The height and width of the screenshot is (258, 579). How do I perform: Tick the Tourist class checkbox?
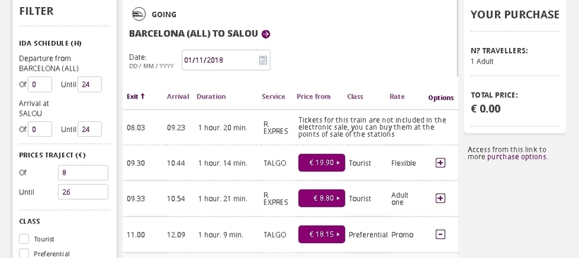click(x=24, y=239)
